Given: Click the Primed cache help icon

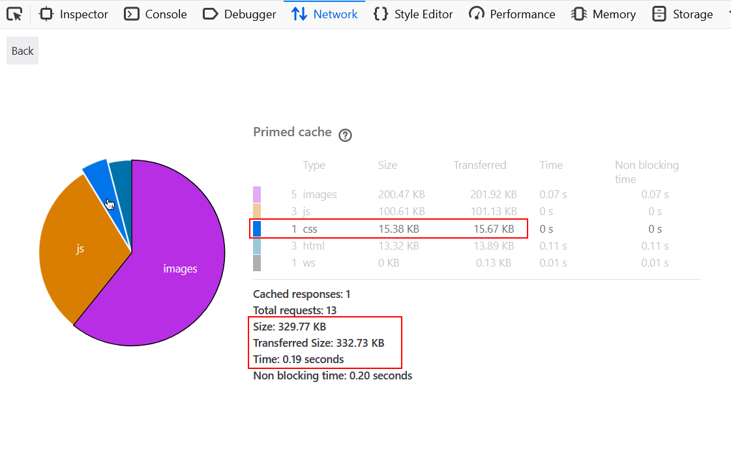Looking at the screenshot, I should pyautogui.click(x=346, y=136).
